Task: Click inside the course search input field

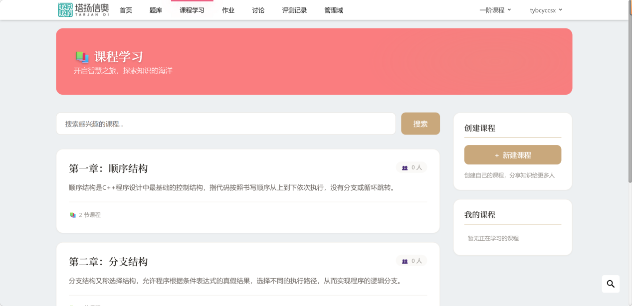Action: pos(224,123)
